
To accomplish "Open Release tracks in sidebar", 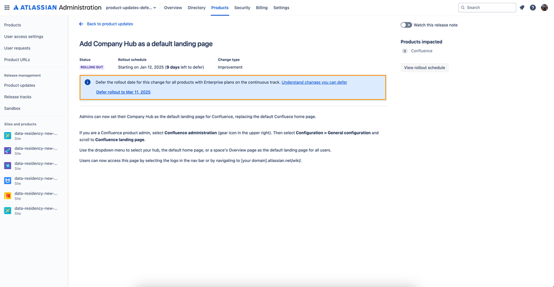I will [x=18, y=97].
